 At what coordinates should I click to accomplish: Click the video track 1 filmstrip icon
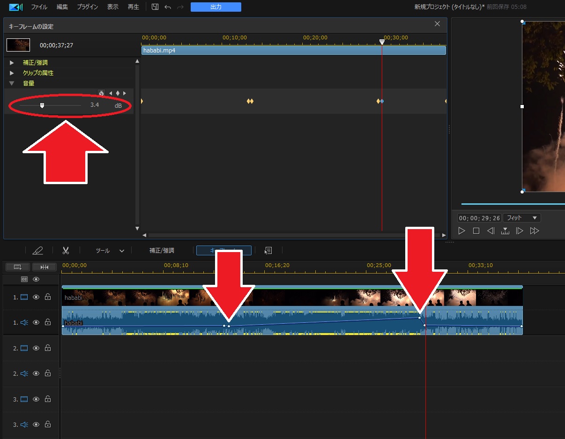[x=24, y=297]
